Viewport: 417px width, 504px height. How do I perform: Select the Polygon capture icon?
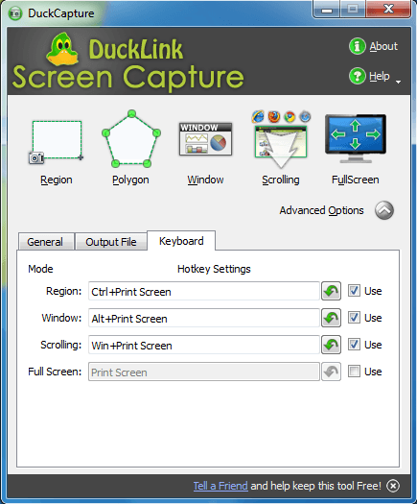[131, 139]
